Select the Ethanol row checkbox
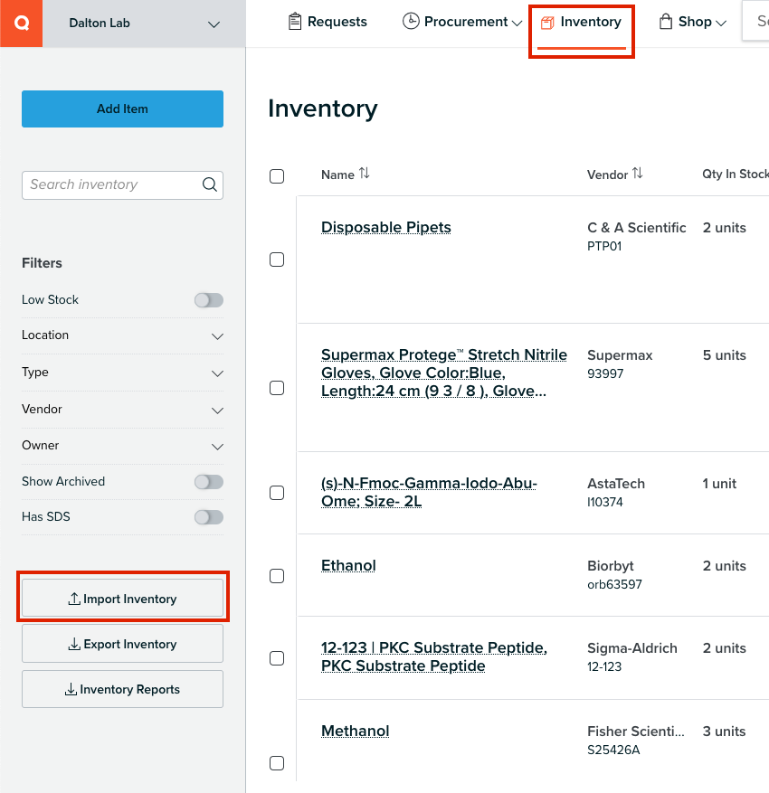 point(277,576)
